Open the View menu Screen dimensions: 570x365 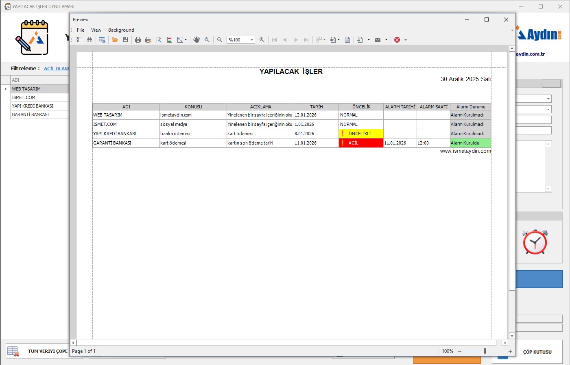[x=96, y=30]
